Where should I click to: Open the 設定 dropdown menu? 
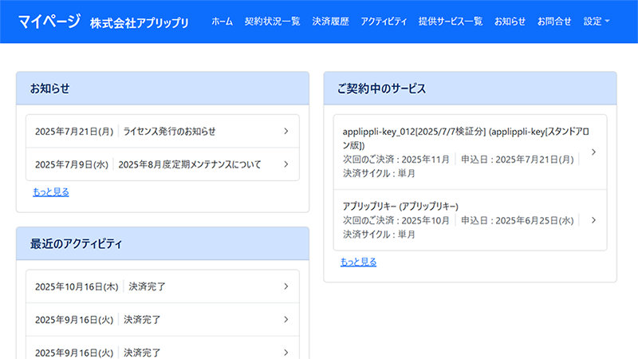[x=596, y=22]
